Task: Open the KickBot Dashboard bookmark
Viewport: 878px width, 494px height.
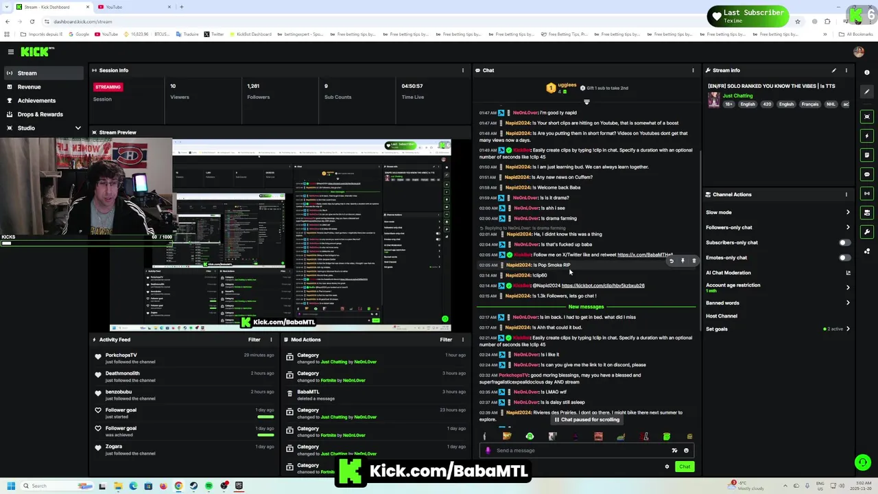Action: [250, 34]
